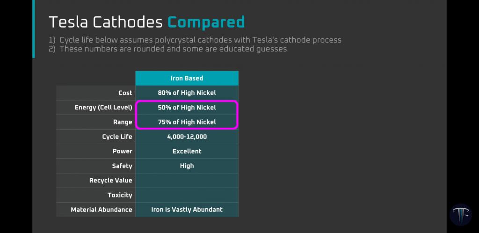Select the "Cost" row label
Image resolution: width=479 pixels, height=233 pixels.
click(x=125, y=93)
